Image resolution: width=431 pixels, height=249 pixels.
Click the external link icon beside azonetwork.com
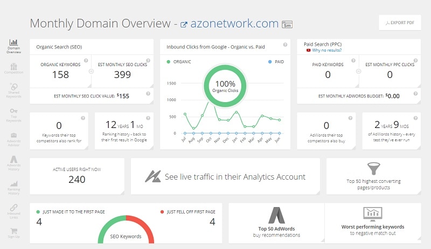[184, 24]
